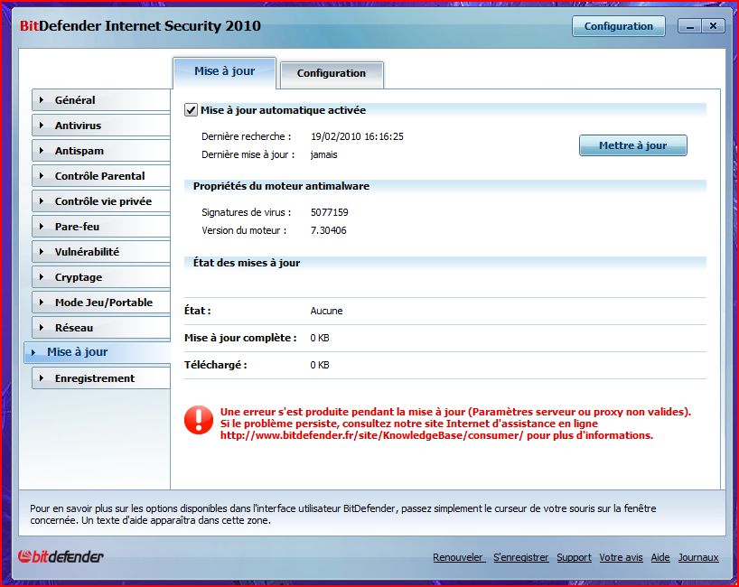Image resolution: width=739 pixels, height=587 pixels.
Task: Expand the Cryptage arrow
Action: point(42,277)
